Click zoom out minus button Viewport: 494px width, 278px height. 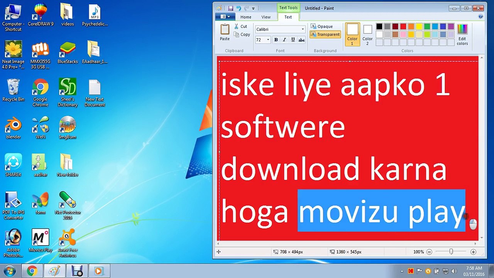[429, 252]
